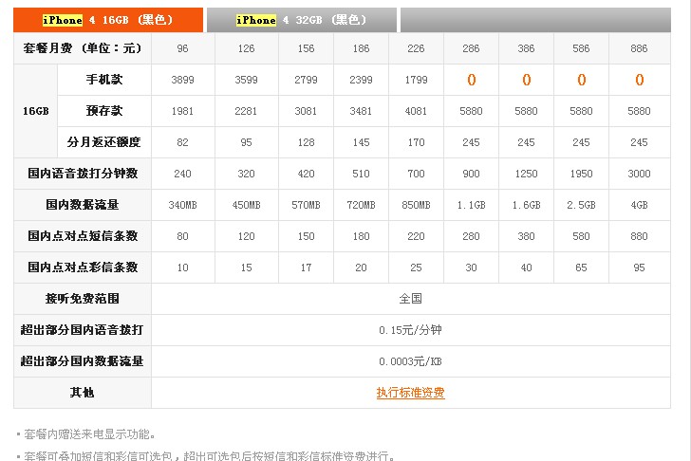This screenshot has width=691, height=461.
Task: Click the 其他 row label
Action: point(83,393)
